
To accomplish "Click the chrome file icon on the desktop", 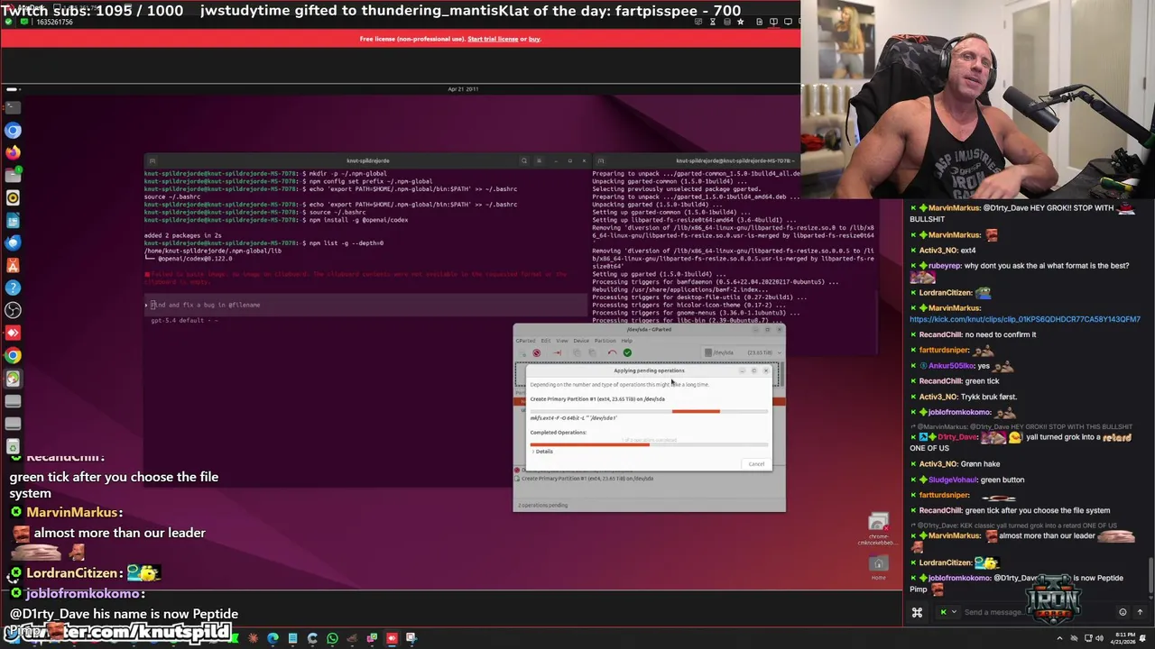I will 878,528.
